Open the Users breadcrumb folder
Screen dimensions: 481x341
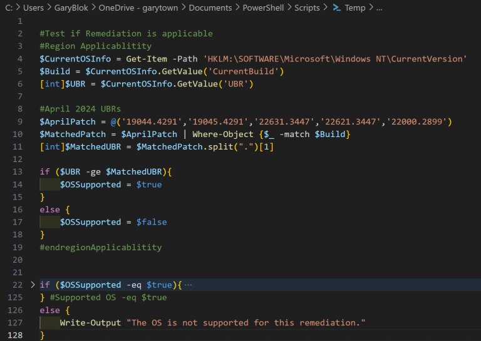coord(33,8)
